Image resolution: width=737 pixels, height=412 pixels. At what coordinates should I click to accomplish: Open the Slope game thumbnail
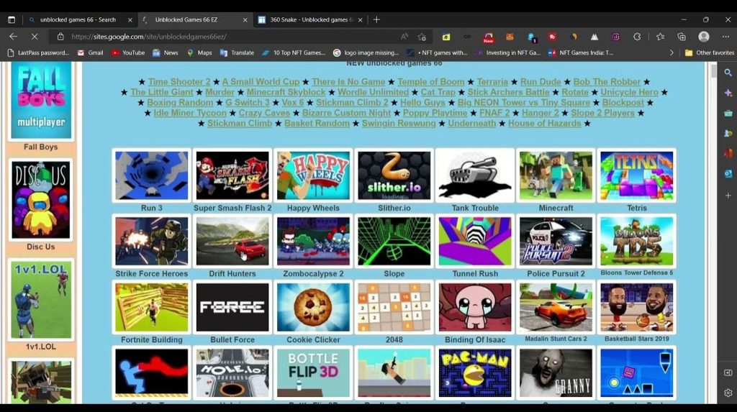point(394,242)
